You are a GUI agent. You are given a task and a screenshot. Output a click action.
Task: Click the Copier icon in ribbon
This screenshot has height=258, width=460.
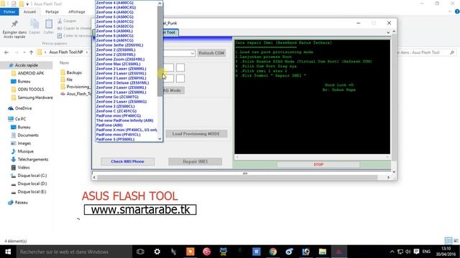click(x=34, y=24)
